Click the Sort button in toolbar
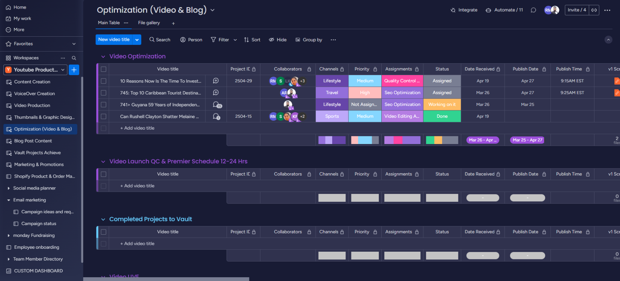 252,40
